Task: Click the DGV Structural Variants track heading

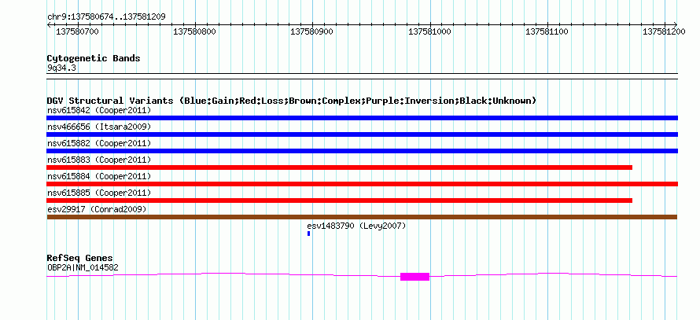Action: click(292, 101)
